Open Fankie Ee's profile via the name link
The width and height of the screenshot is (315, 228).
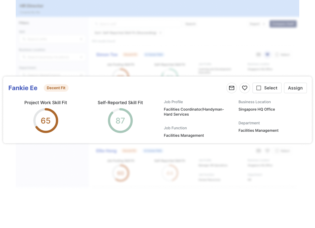click(23, 88)
